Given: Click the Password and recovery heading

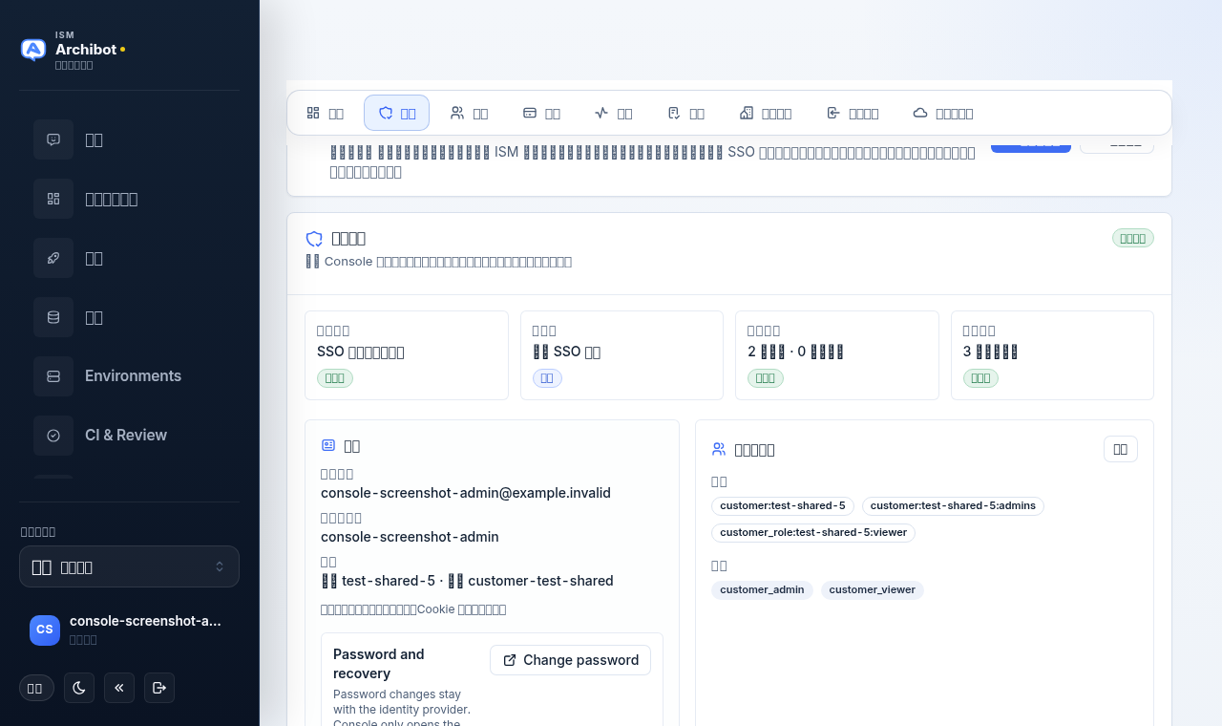Looking at the screenshot, I should (379, 664).
